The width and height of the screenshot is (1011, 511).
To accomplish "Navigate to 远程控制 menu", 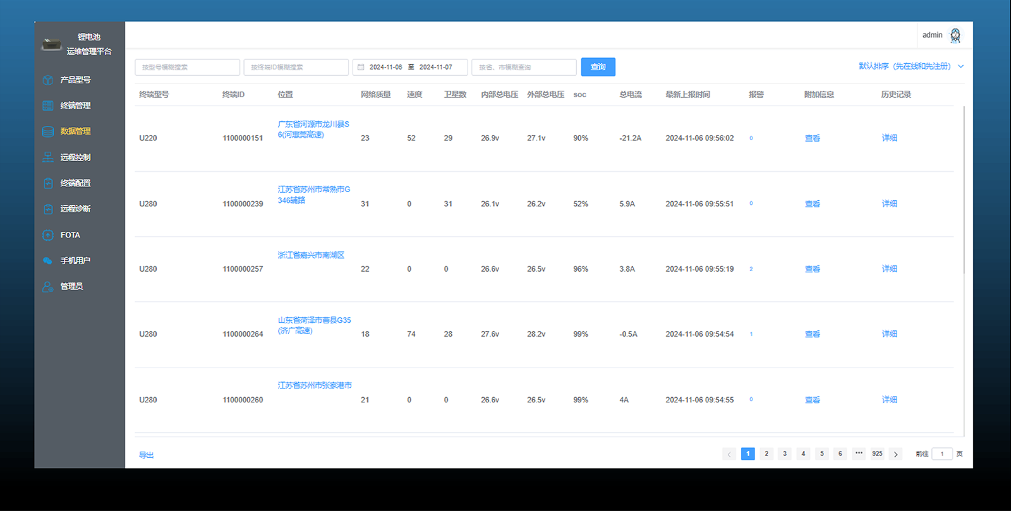I will click(75, 157).
